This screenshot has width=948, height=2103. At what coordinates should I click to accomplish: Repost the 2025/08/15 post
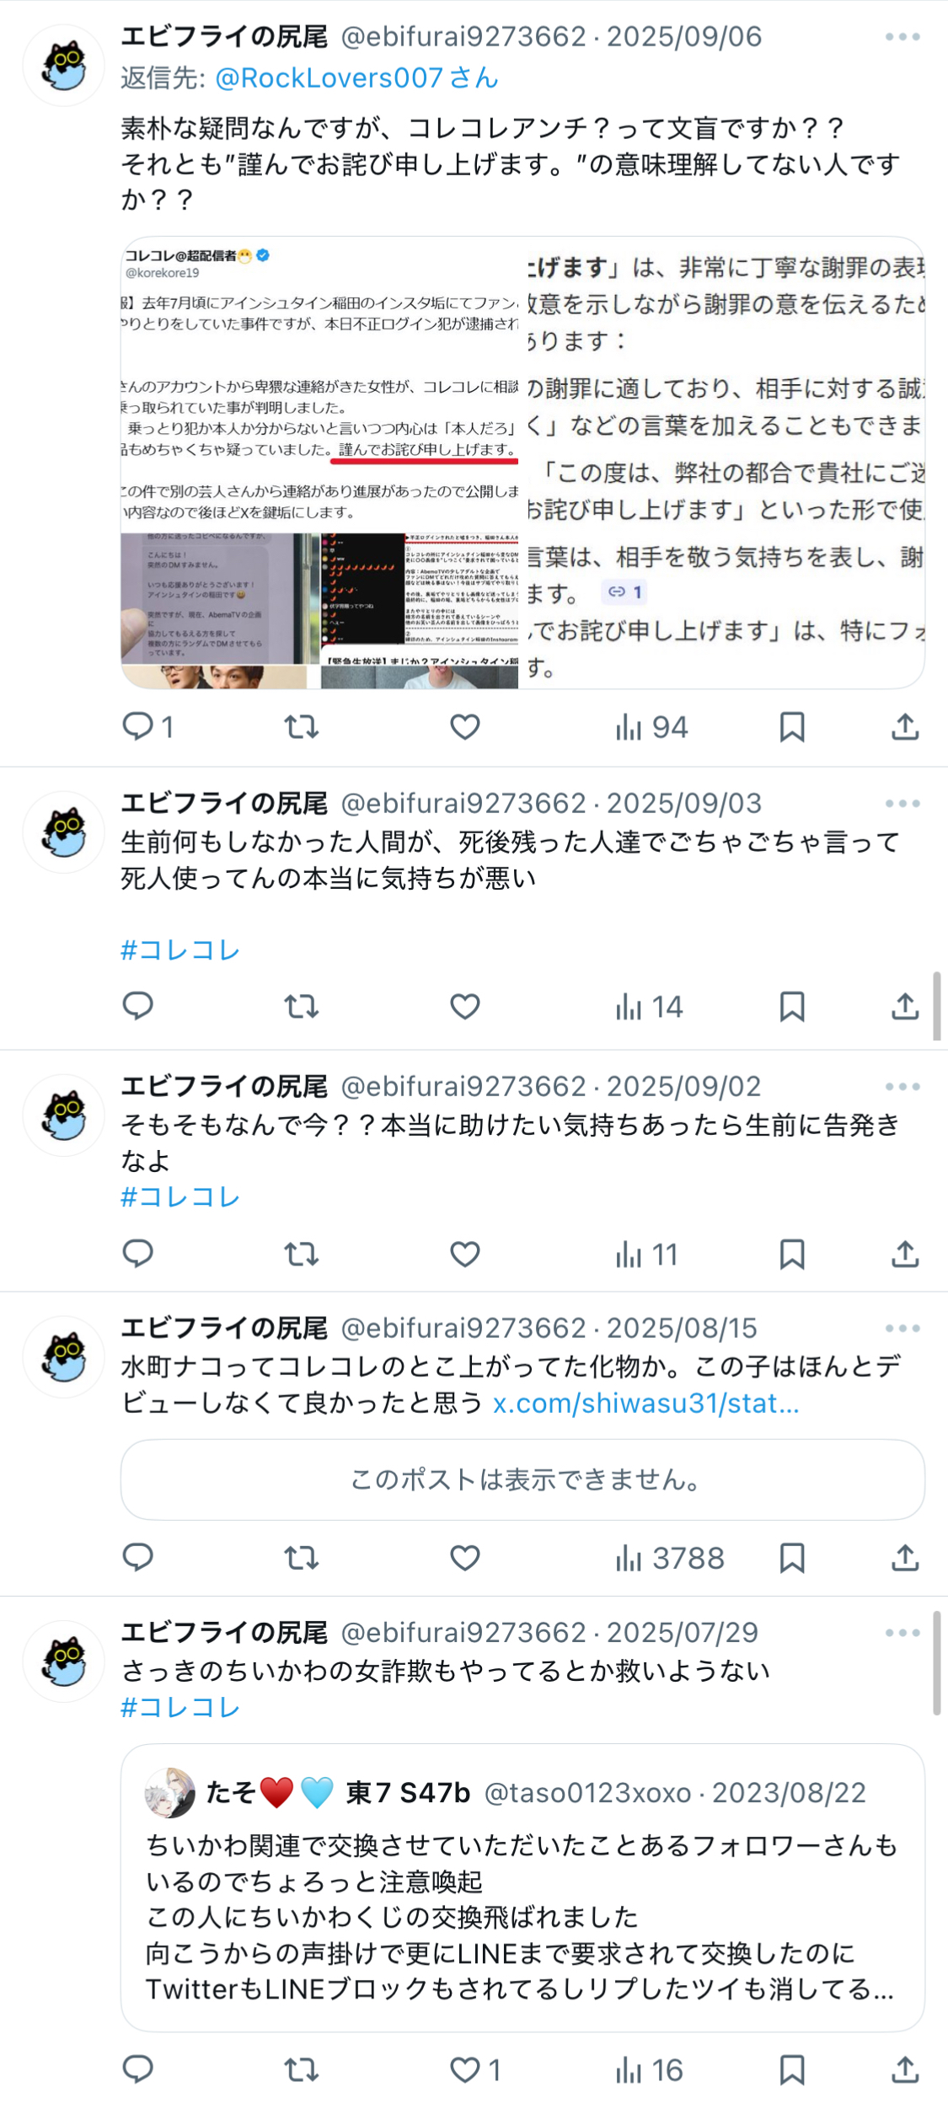click(x=301, y=1558)
